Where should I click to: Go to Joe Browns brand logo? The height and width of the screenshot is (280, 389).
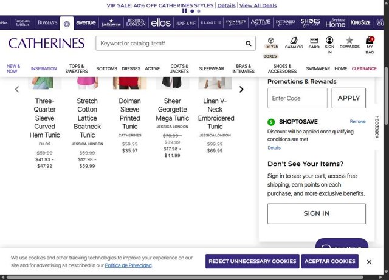tap(111, 23)
